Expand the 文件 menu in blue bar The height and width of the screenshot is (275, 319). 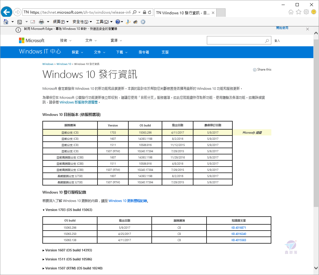pos(100,52)
